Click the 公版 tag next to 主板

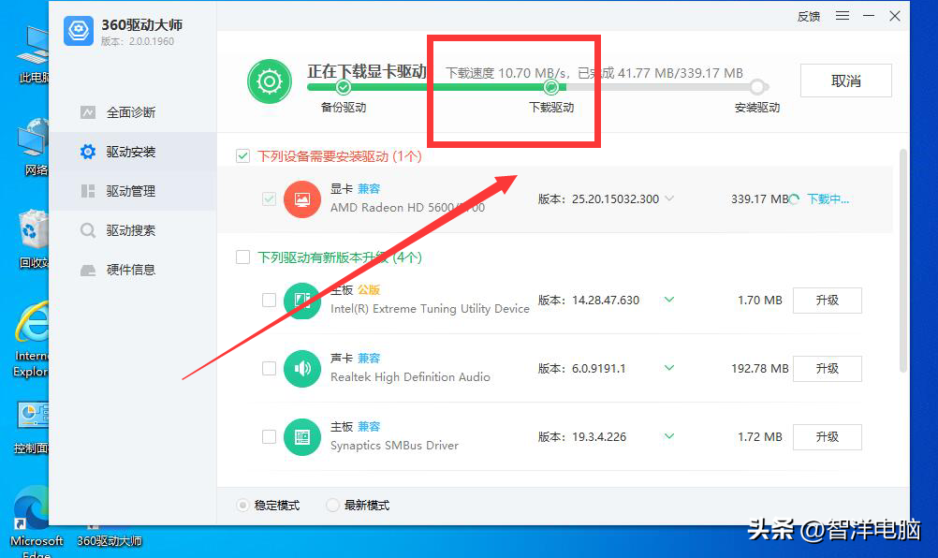click(x=369, y=290)
